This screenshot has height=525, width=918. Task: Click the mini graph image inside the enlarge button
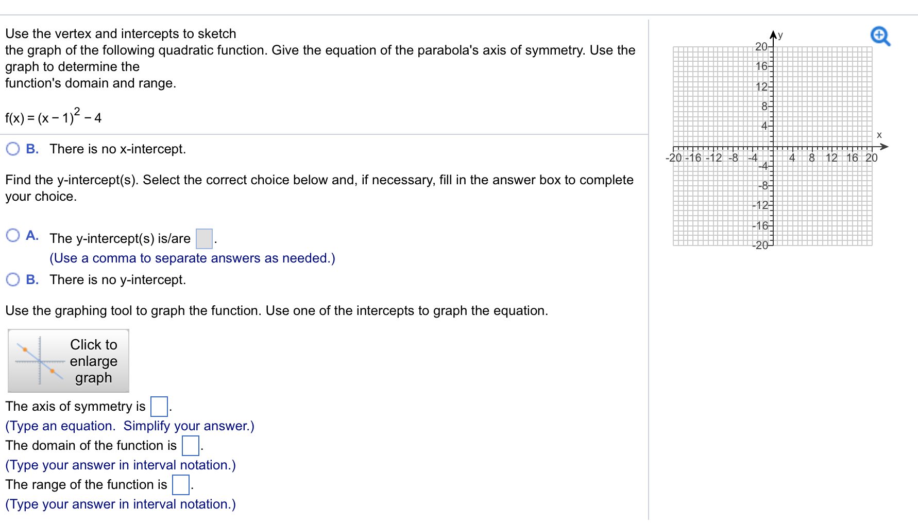[39, 361]
